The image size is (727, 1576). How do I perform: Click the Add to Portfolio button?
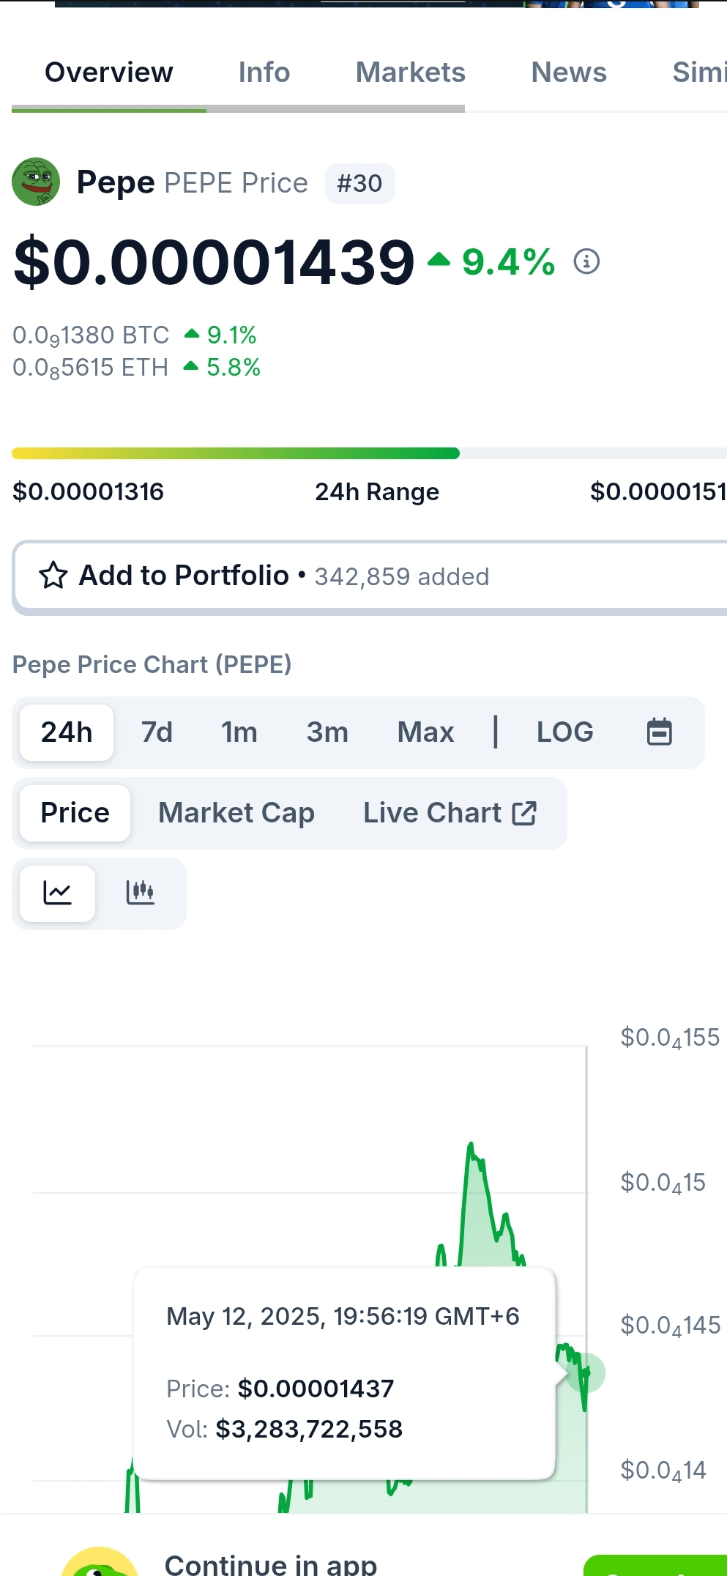(x=370, y=577)
